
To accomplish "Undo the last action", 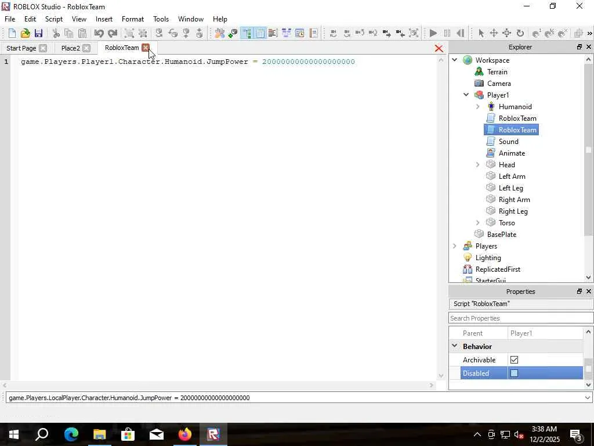I will point(99,33).
